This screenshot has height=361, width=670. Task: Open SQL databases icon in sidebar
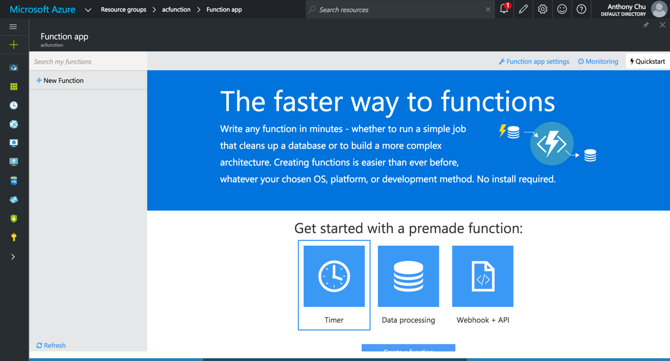(13, 181)
